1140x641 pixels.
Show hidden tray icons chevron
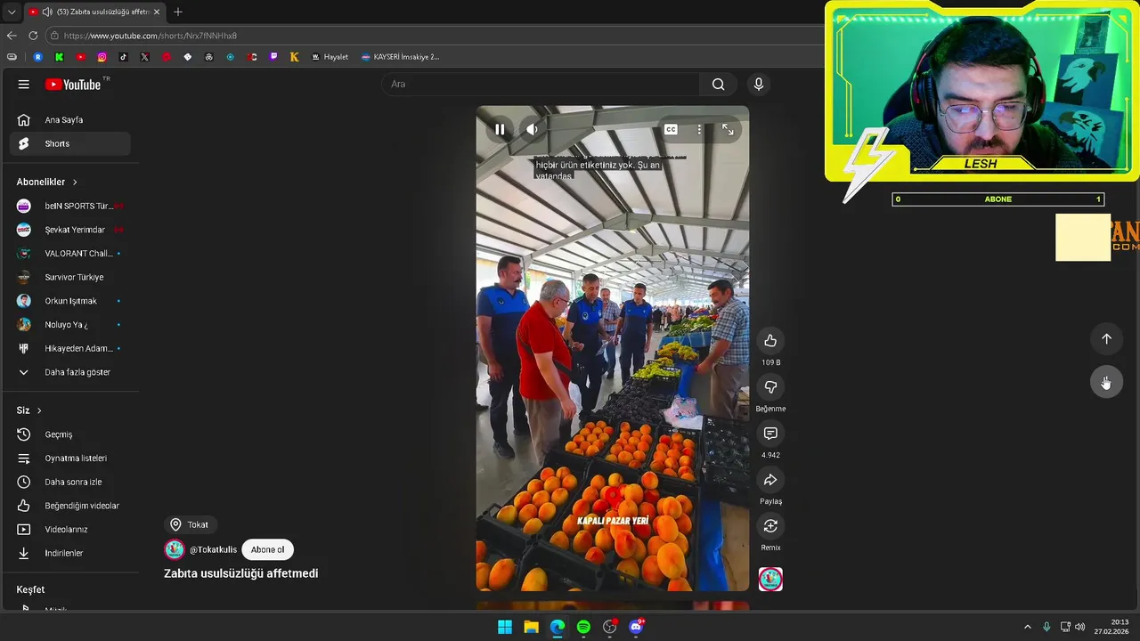(1027, 627)
